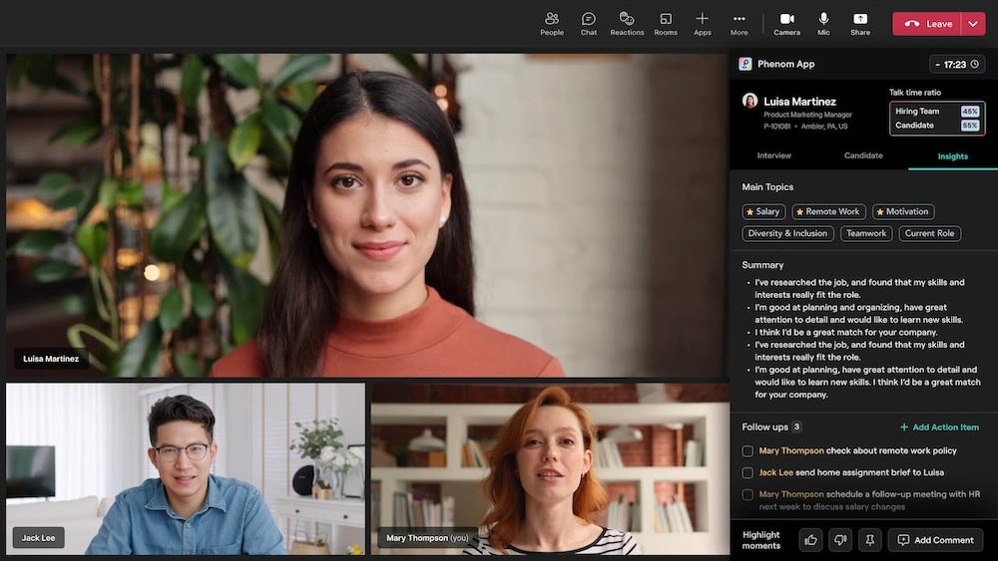Switch to the Interview tab
This screenshot has width=998, height=561.
pos(774,155)
